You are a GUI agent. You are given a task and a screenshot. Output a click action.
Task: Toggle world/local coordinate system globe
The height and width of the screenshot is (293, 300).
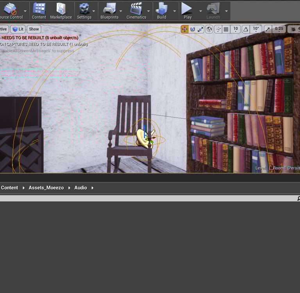click(x=209, y=29)
